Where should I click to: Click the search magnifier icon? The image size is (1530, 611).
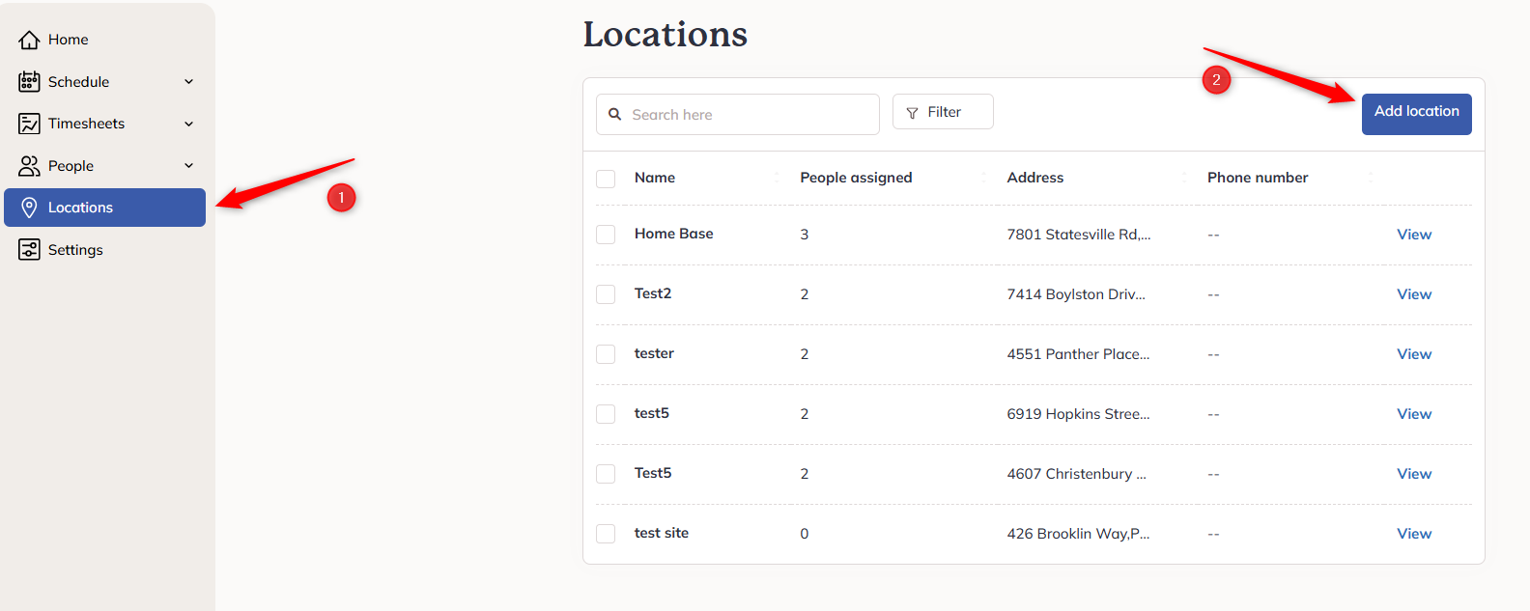pos(615,114)
